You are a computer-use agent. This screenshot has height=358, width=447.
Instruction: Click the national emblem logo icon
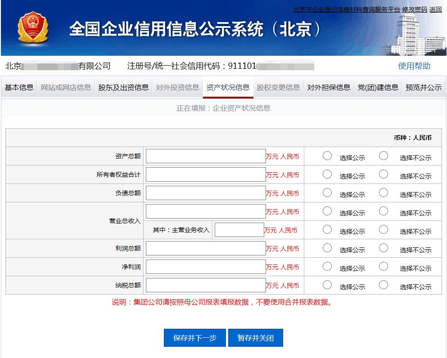[x=32, y=28]
